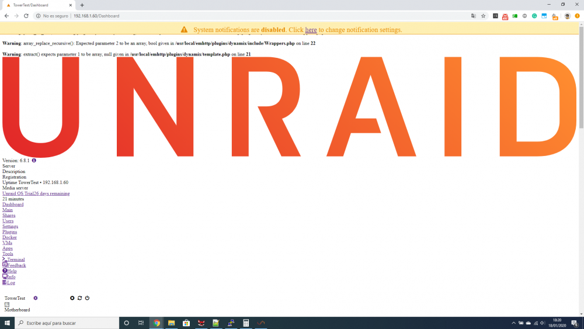This screenshot has width=584, height=329.
Task: Reload the page
Action: click(x=26, y=16)
